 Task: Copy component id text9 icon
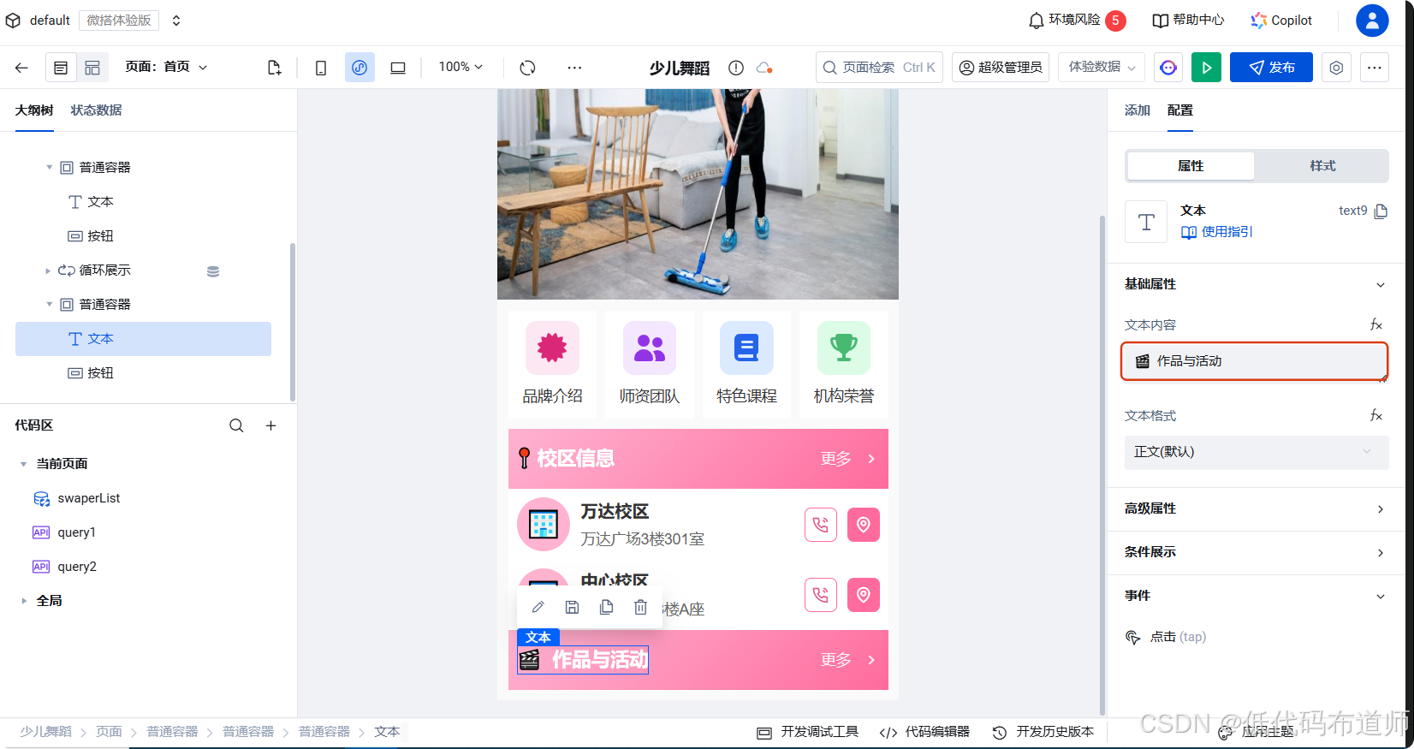[1381, 211]
